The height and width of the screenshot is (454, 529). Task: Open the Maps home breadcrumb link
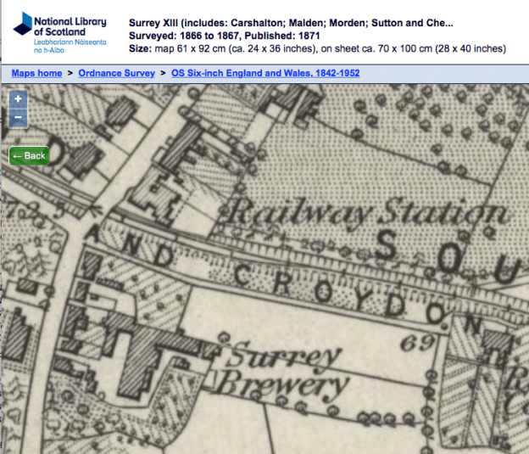(x=36, y=74)
